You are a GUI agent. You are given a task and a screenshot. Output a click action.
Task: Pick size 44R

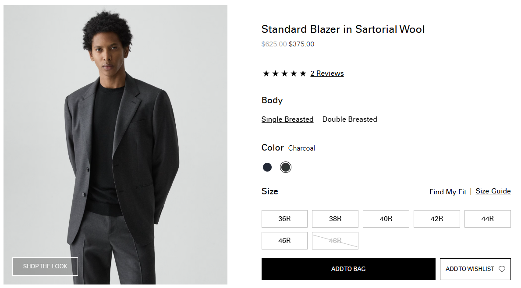pyautogui.click(x=487, y=219)
